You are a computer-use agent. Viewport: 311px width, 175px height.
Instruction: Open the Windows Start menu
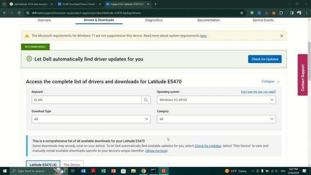tap(5, 171)
